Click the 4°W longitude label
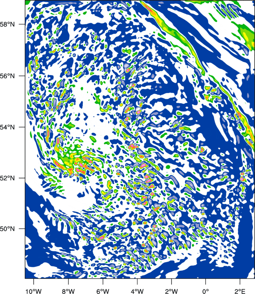Viewport: 255px width, 294px height. coord(137,291)
